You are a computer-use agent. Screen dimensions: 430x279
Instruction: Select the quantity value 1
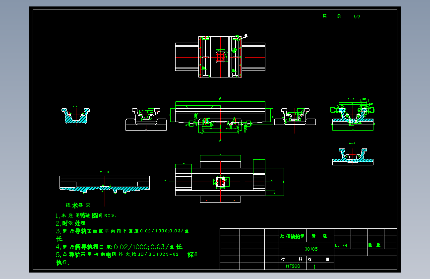point(314,267)
